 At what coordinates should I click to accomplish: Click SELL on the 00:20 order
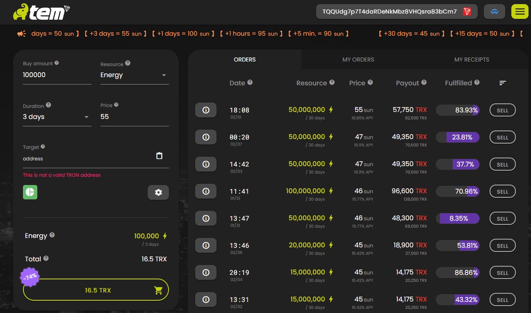point(503,137)
